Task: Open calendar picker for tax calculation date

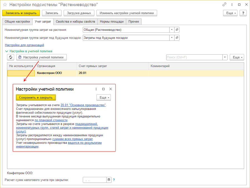Action: point(109,180)
